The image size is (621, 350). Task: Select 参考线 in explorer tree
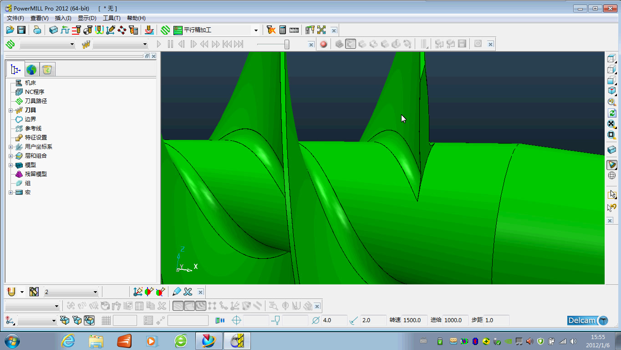(33, 129)
